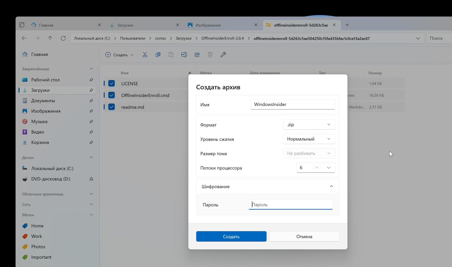Close the Изображения tab
Screen dimensions: 452x267
256,25
